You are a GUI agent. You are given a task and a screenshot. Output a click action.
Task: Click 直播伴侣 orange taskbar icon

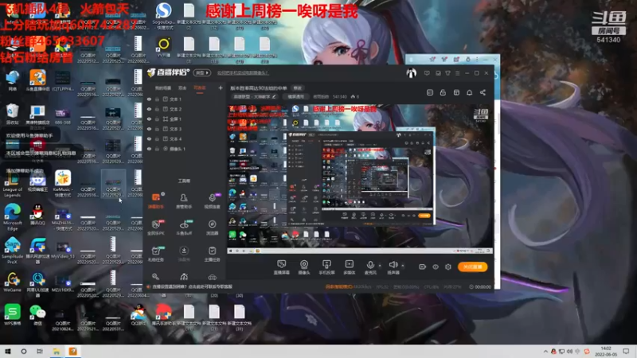72,352
